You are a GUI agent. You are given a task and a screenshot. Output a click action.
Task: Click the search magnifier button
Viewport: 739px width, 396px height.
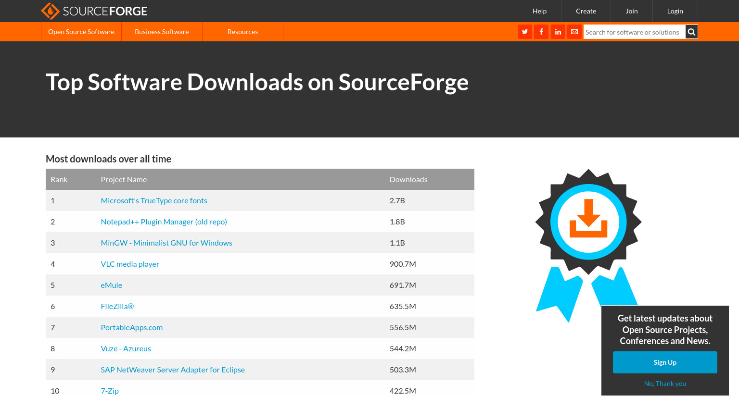point(691,32)
